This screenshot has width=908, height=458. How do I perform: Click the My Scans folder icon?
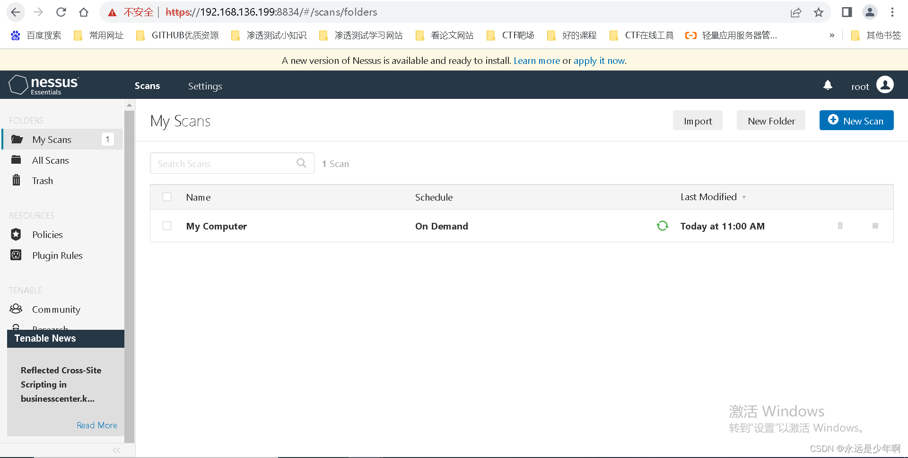click(x=17, y=139)
